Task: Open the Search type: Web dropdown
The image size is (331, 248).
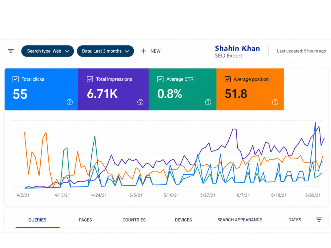Action: [x=47, y=51]
